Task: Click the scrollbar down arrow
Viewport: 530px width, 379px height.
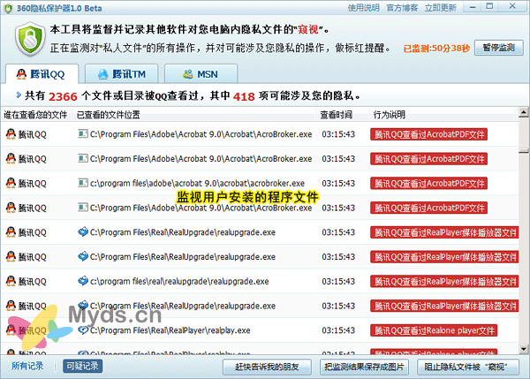Action: tap(524, 349)
